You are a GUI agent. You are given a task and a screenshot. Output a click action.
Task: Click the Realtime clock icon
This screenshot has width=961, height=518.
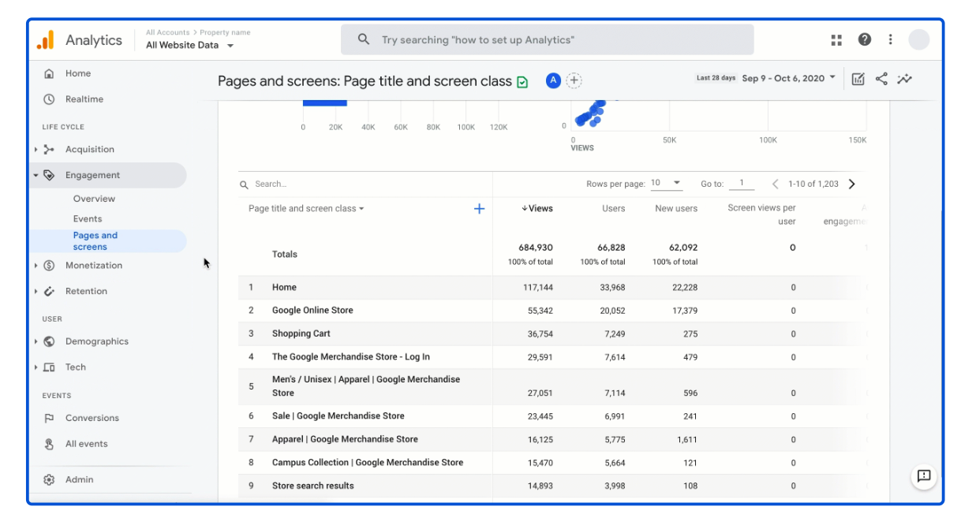coord(49,99)
